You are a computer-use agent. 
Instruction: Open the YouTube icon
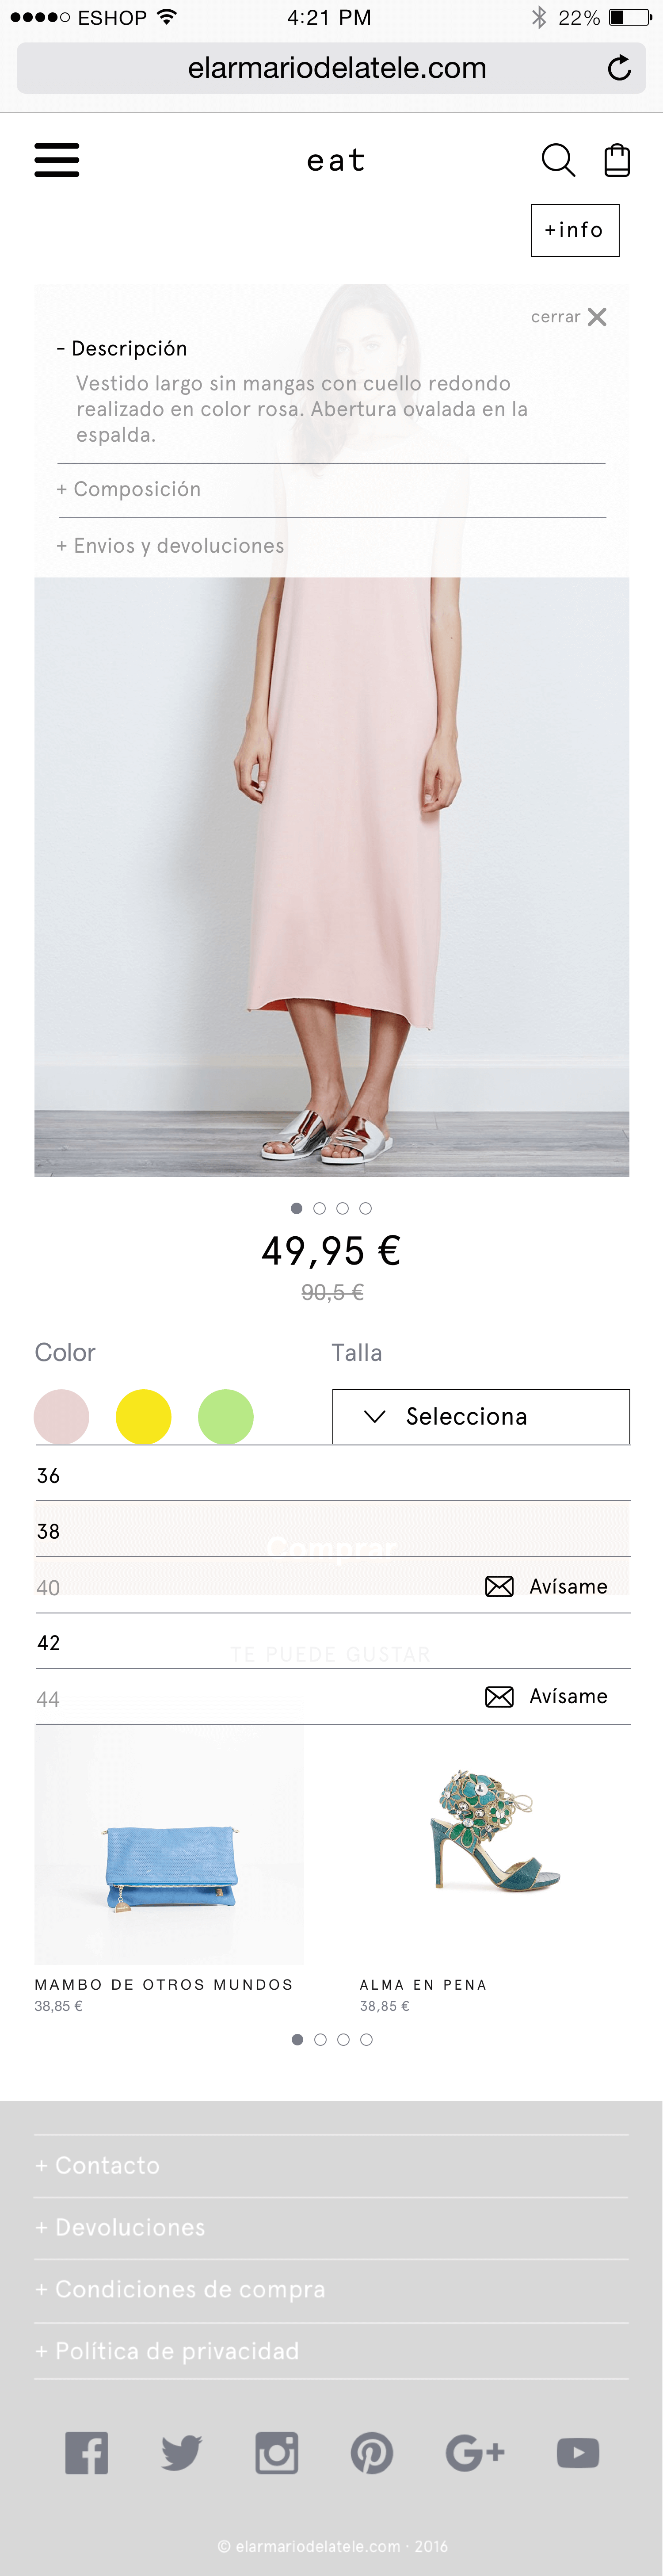578,2453
